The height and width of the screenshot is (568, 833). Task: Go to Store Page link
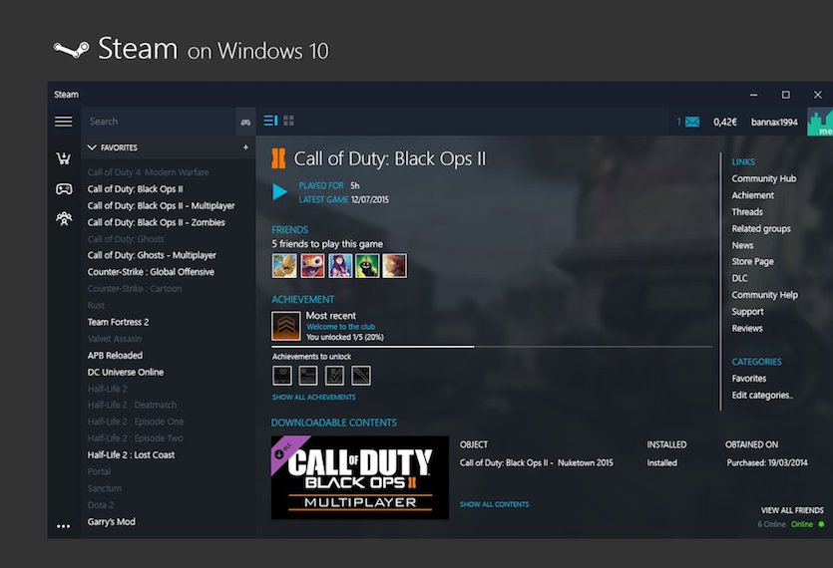click(752, 262)
